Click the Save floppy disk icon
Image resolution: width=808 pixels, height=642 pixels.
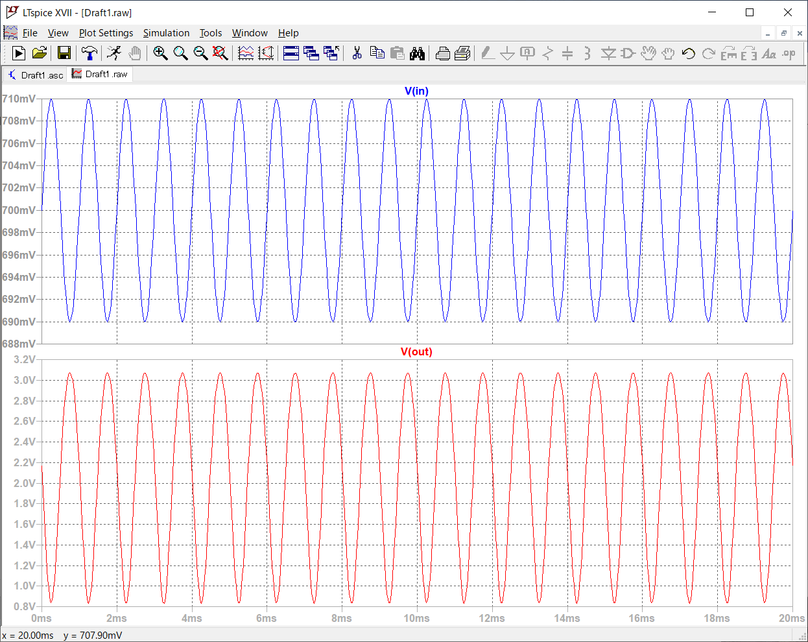(x=64, y=53)
